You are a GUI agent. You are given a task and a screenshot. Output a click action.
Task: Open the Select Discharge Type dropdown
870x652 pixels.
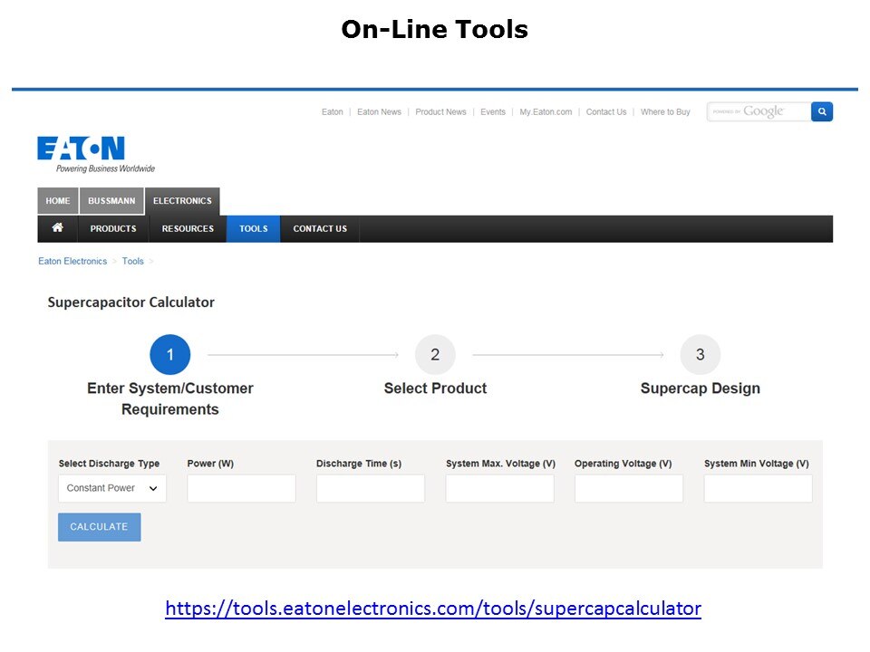(x=112, y=488)
